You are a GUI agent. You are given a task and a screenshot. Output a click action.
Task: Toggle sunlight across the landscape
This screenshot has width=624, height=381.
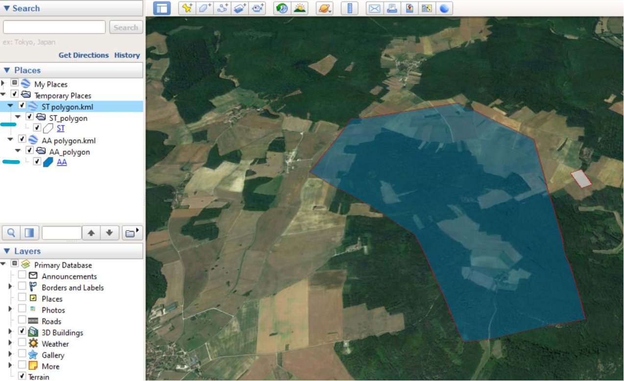tap(300, 8)
